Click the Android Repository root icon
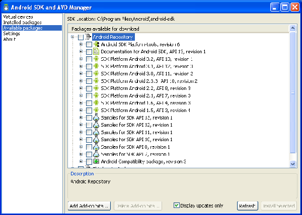The width and height of the screenshot is (302, 215). pos(89,37)
